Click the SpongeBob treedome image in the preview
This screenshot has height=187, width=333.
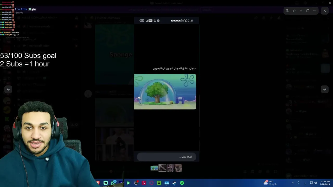tap(165, 92)
